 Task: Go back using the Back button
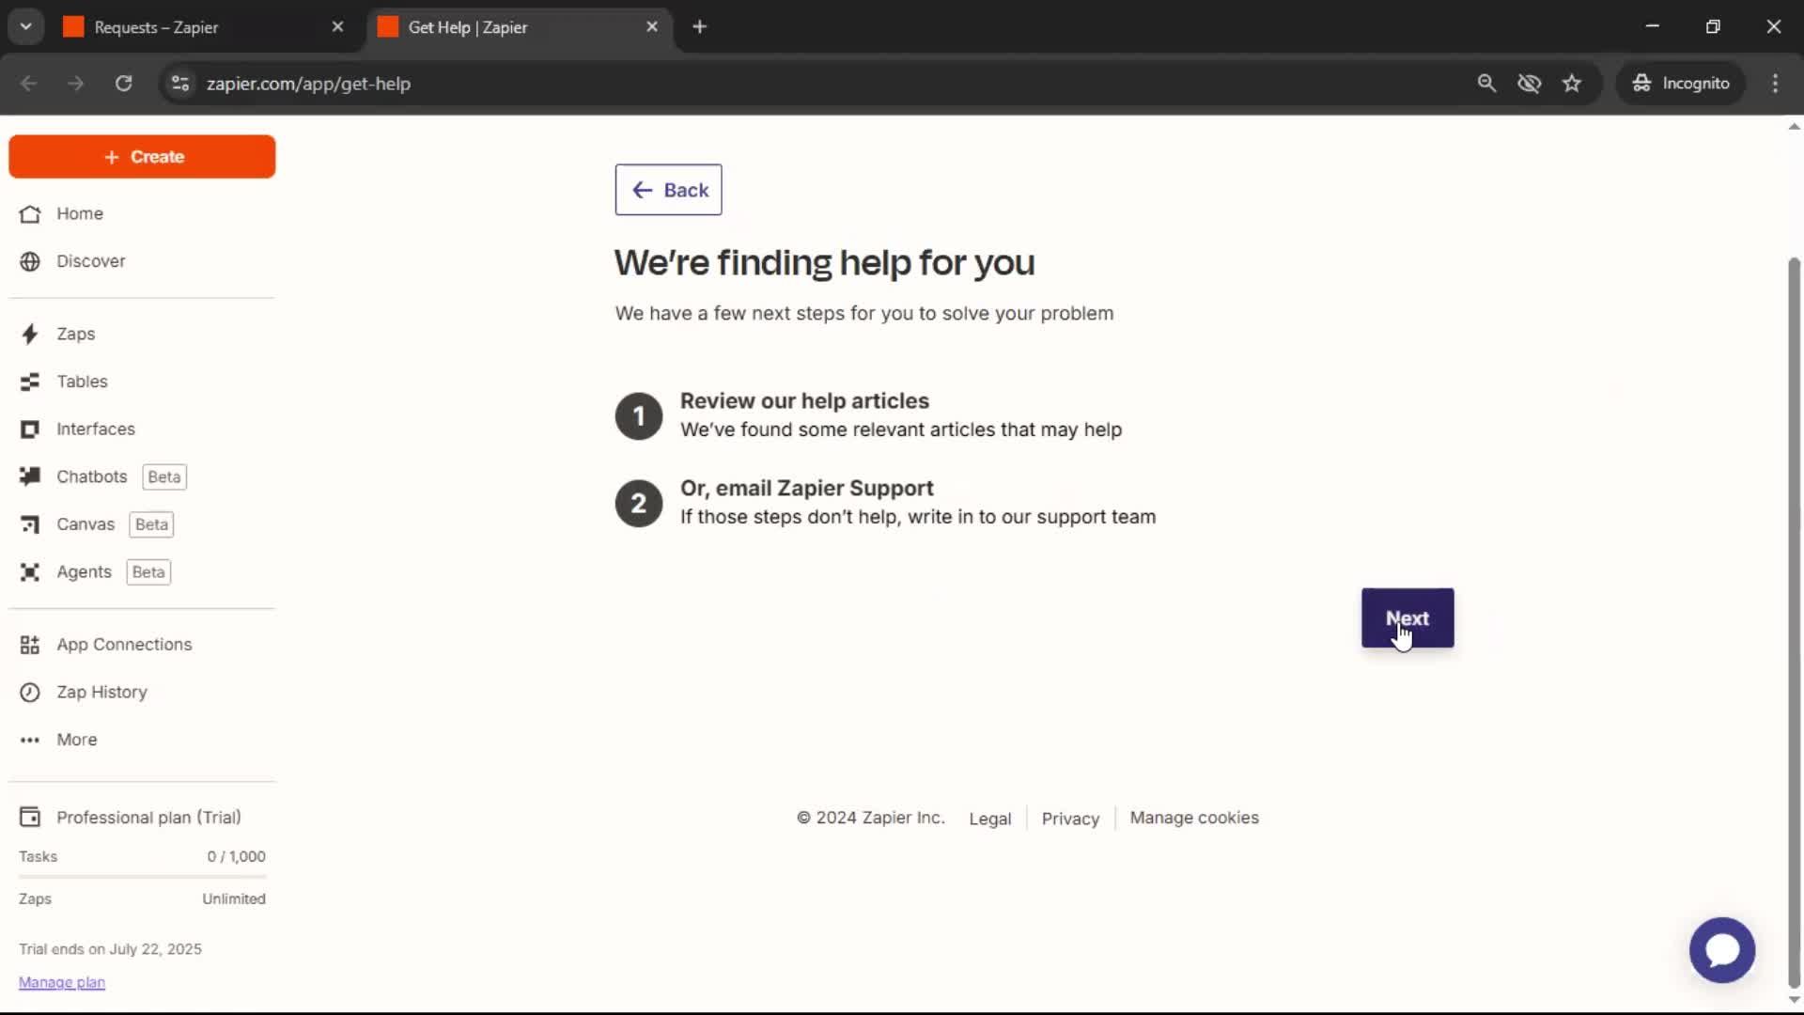668,190
